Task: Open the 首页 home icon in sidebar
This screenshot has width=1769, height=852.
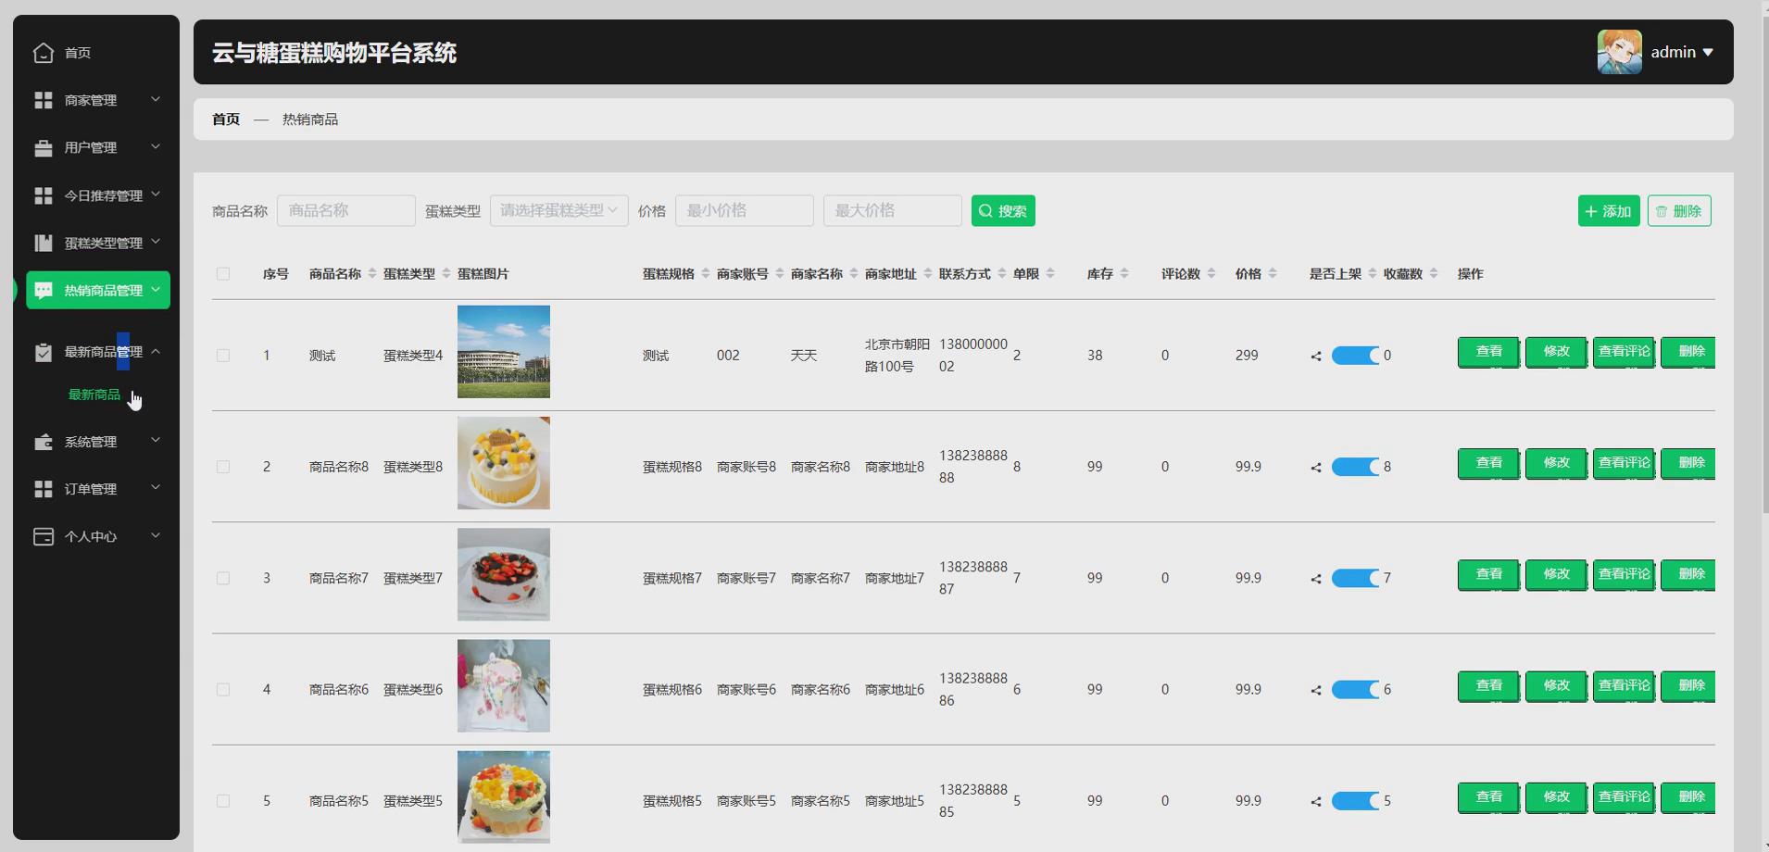Action: (x=44, y=53)
